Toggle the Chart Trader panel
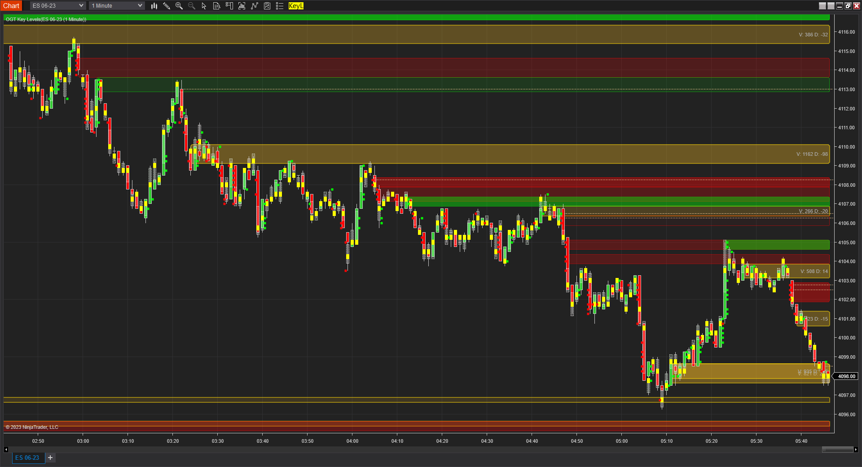Screen dimensions: 862x467 pyautogui.click(x=229, y=6)
